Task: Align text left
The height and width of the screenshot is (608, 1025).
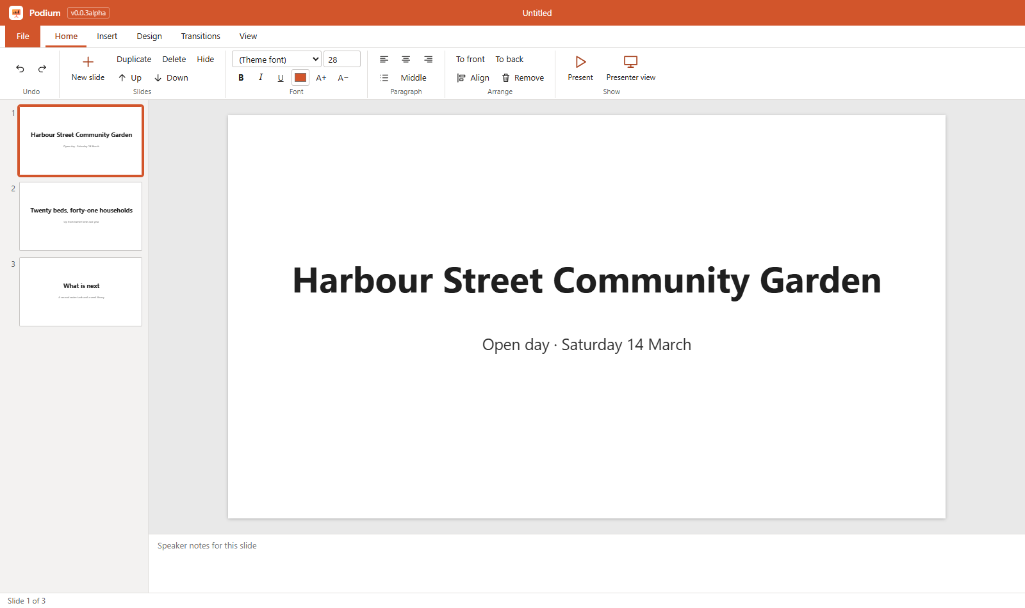Action: [x=384, y=60]
